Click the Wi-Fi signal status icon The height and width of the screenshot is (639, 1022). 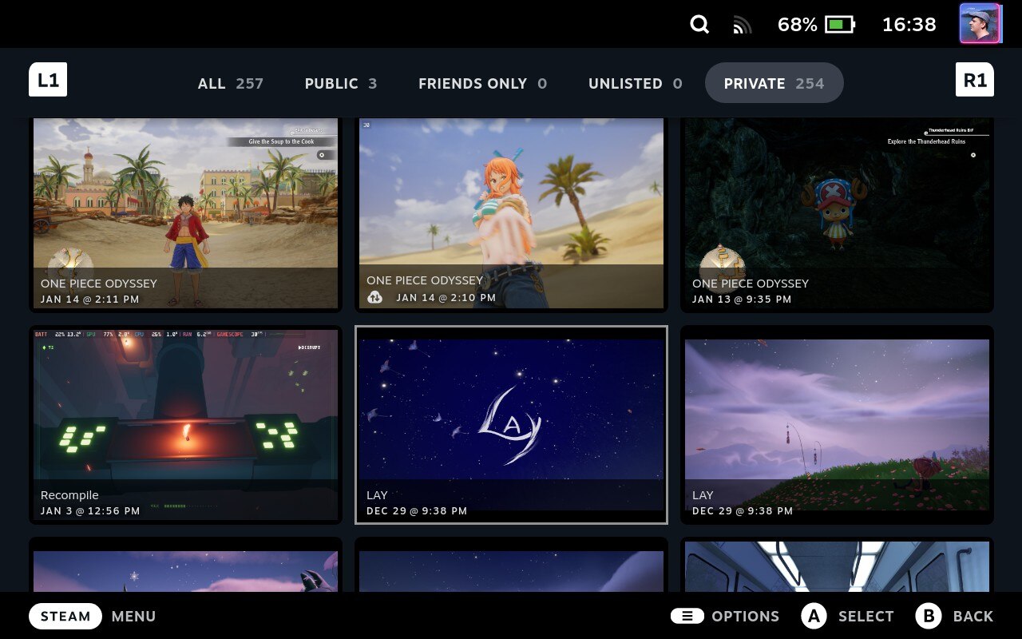743,26
